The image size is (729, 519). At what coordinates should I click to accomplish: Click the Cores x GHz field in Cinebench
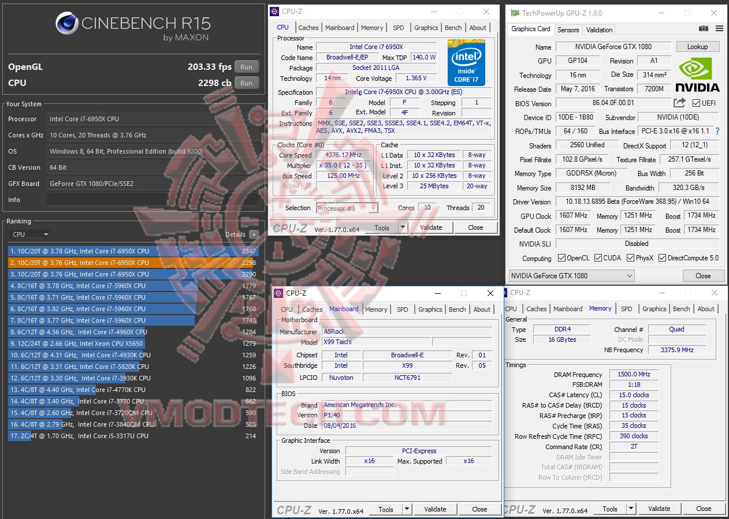click(153, 135)
